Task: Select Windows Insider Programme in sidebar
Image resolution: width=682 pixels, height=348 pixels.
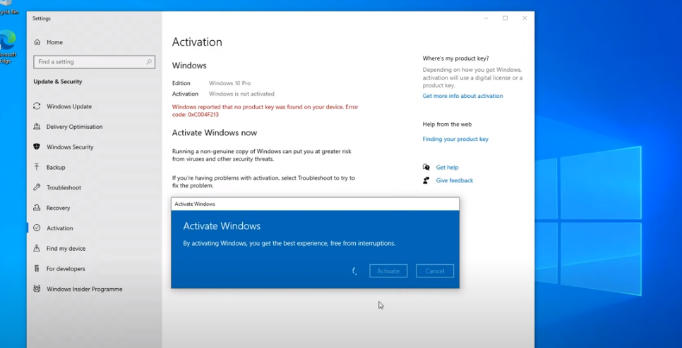Action: 84,290
